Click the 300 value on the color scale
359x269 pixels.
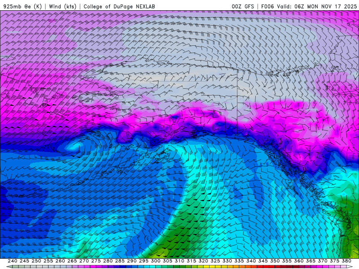pos(155,261)
